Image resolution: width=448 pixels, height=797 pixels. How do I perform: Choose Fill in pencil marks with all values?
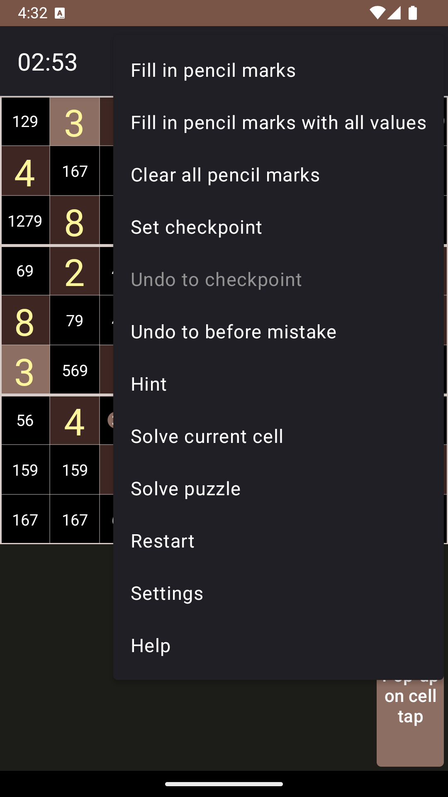click(278, 122)
